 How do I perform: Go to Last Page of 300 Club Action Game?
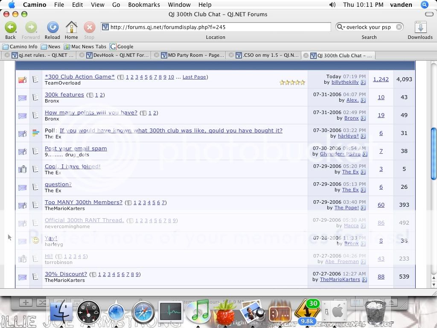point(194,77)
